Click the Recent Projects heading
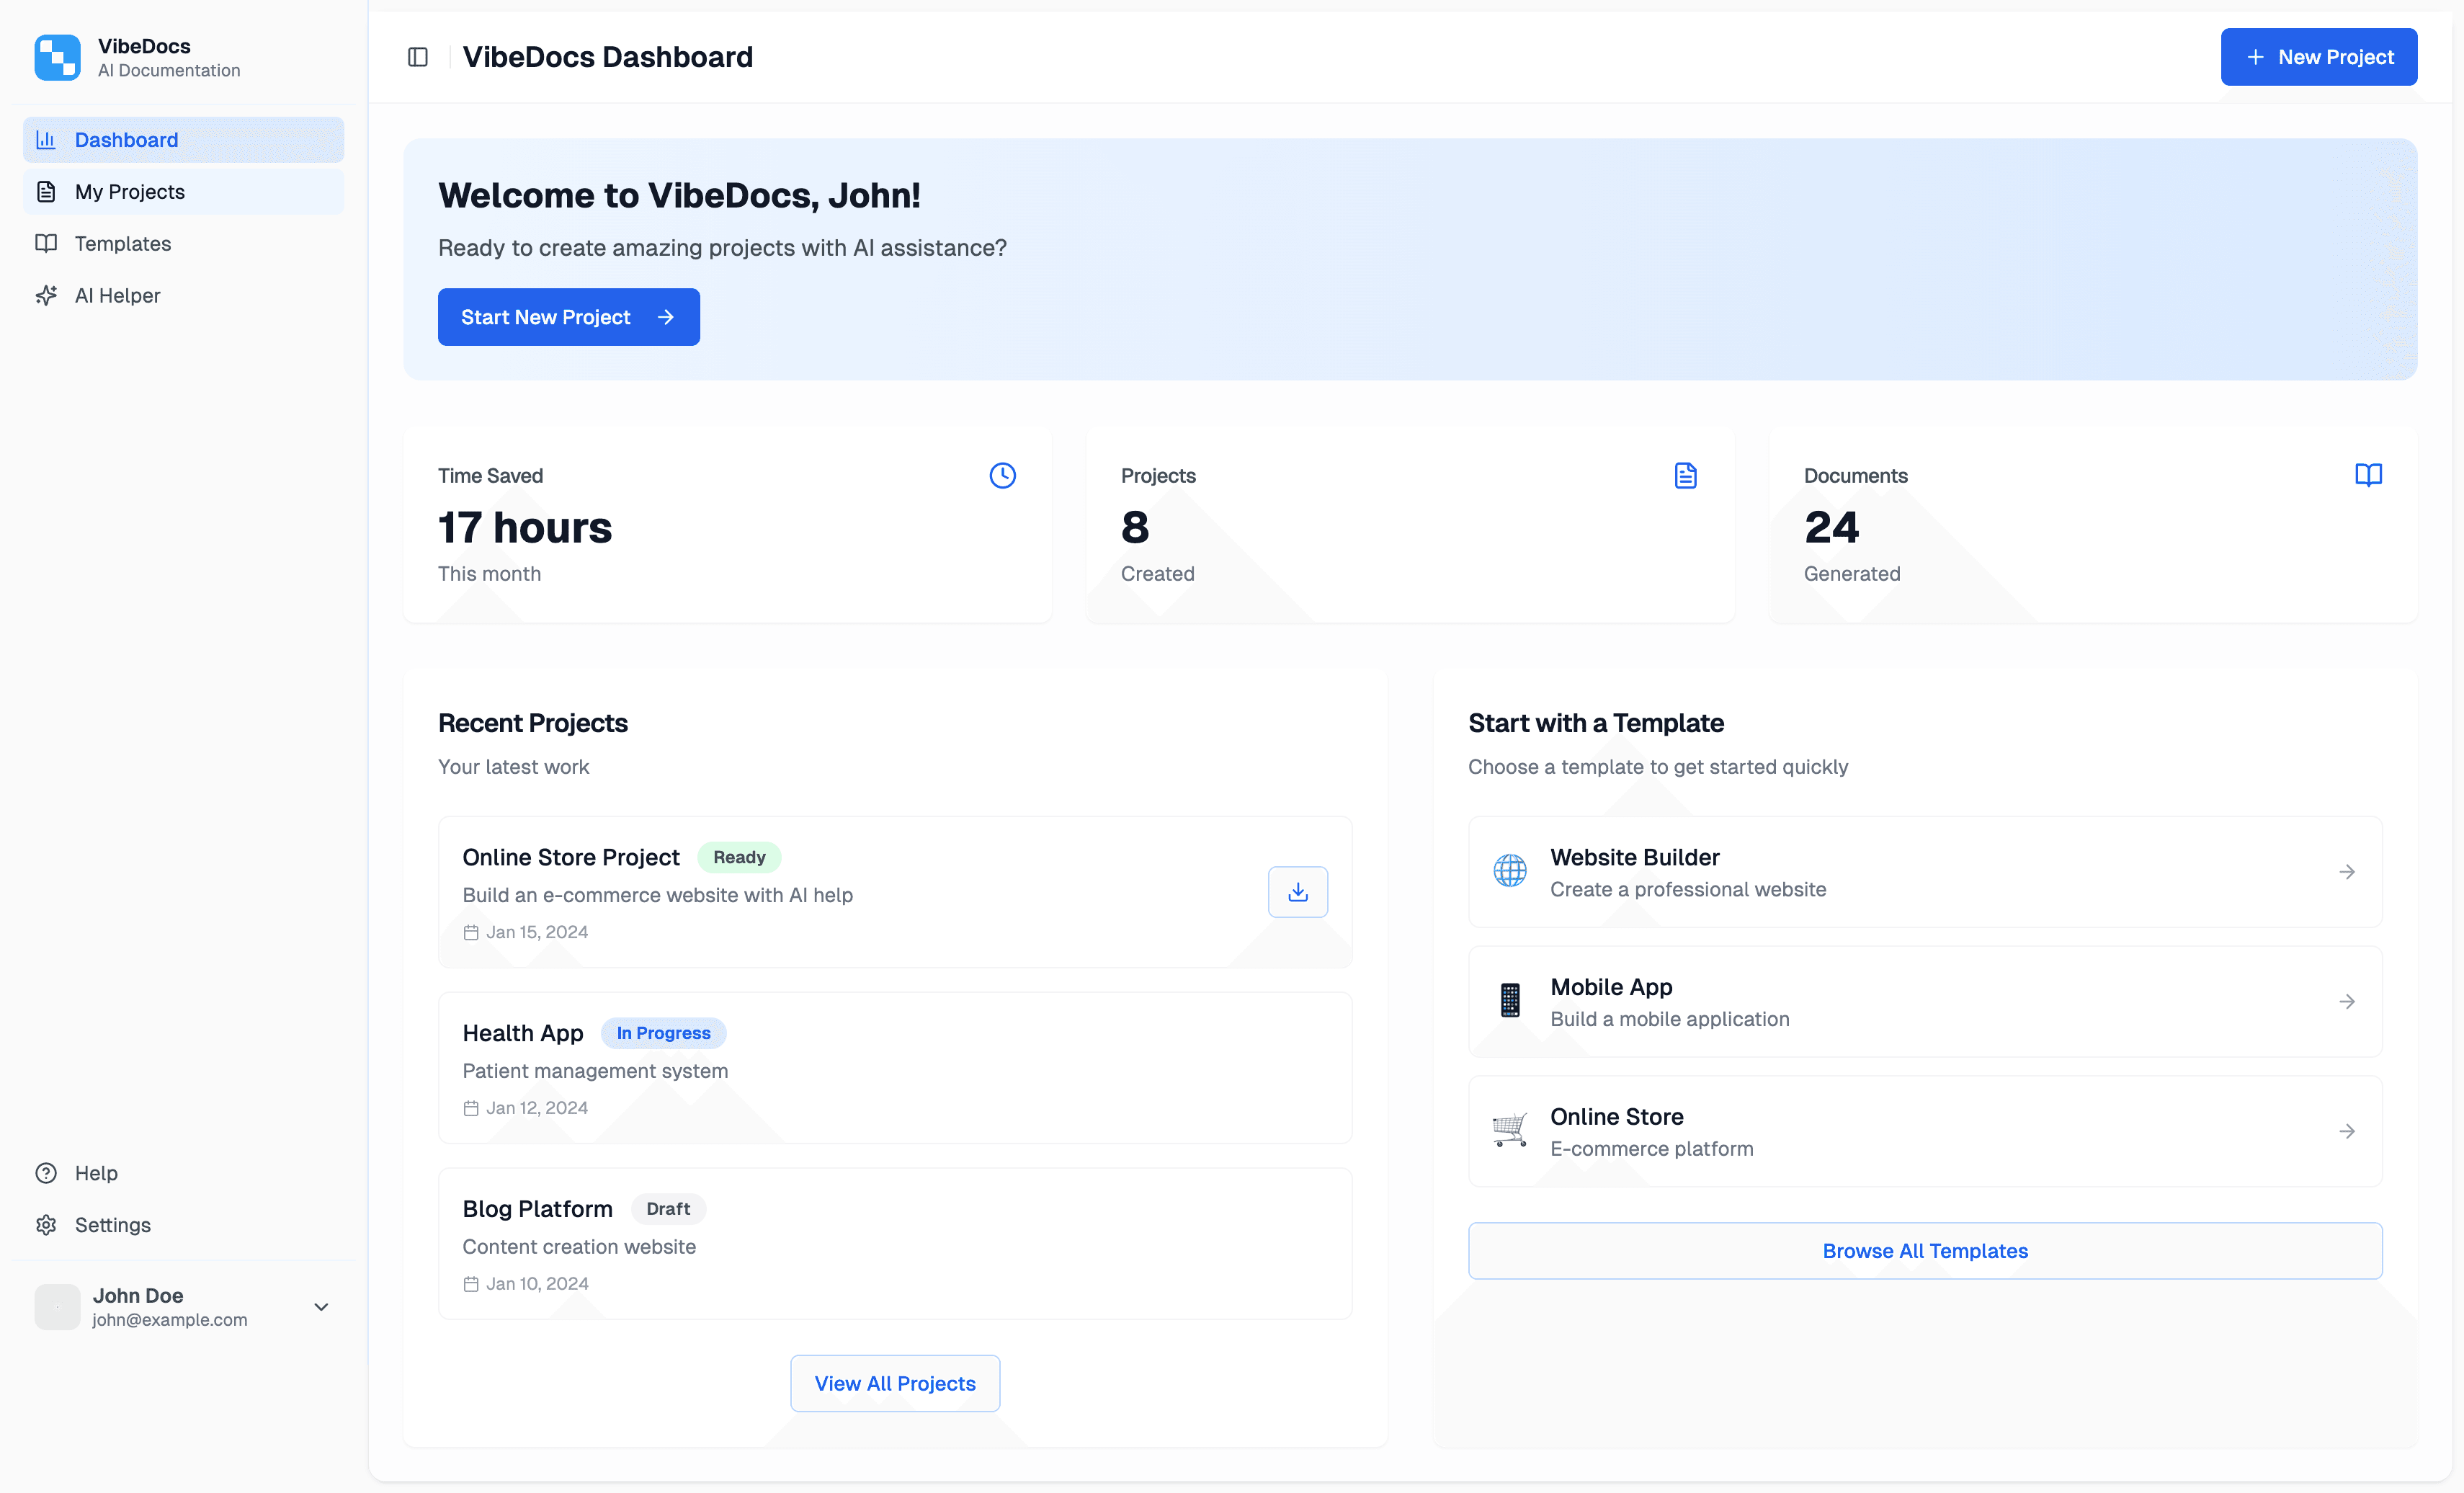 (x=533, y=723)
